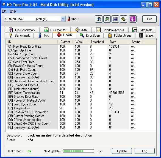Switch to the Benchmark tab
The height and width of the screenshot is (158, 161).
[x=19, y=36]
